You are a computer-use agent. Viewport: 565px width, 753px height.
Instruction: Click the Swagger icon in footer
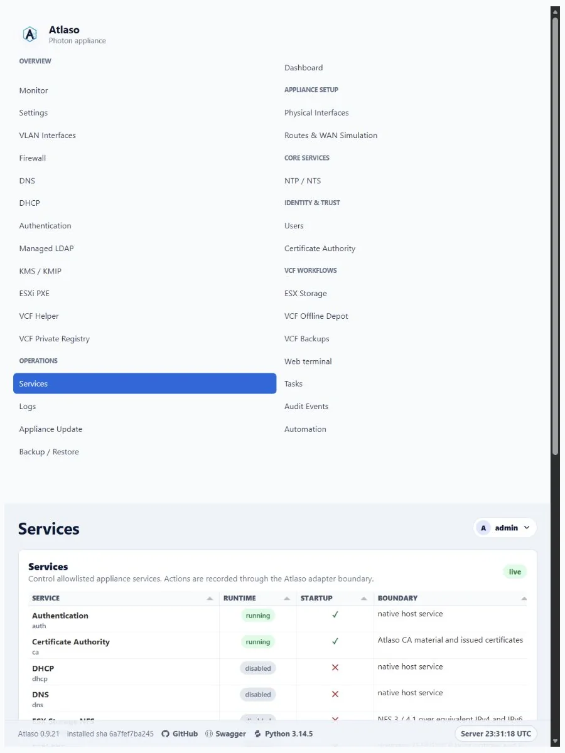pyautogui.click(x=209, y=734)
